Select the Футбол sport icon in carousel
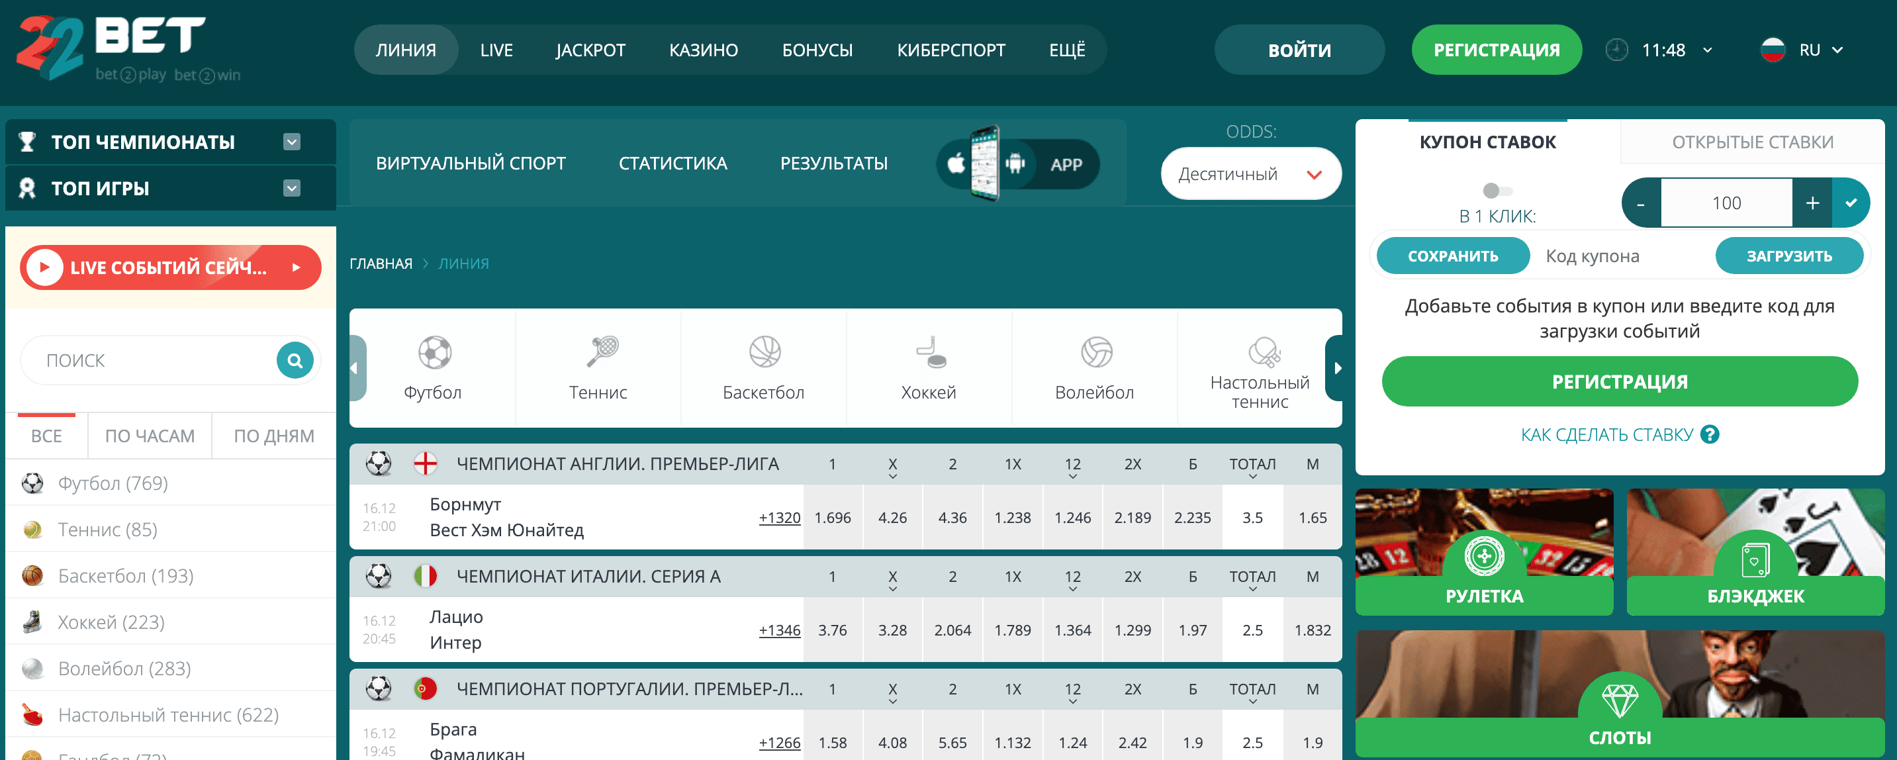The image size is (1897, 760). (x=434, y=352)
